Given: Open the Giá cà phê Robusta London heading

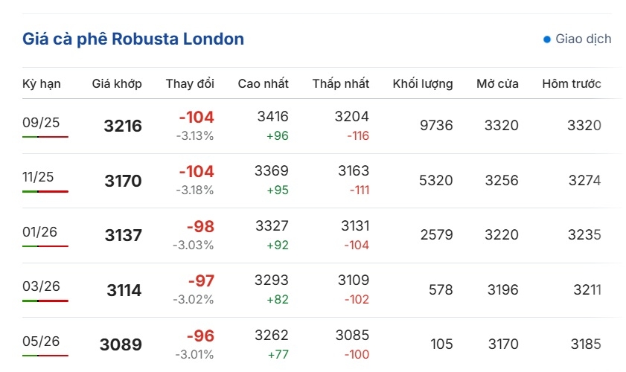Looking at the screenshot, I should point(133,39).
